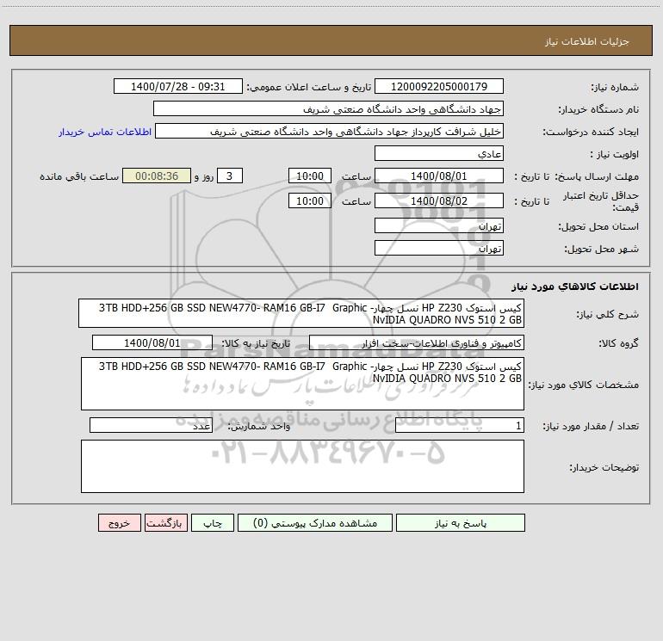Select the شماره نیاز number field
The image size is (663, 641).
tap(439, 86)
